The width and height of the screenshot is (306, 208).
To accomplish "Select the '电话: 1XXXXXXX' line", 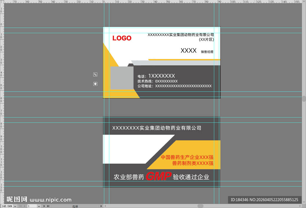I will tap(156, 76).
